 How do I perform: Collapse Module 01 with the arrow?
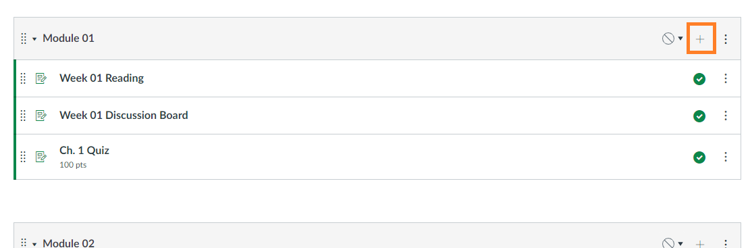point(34,39)
